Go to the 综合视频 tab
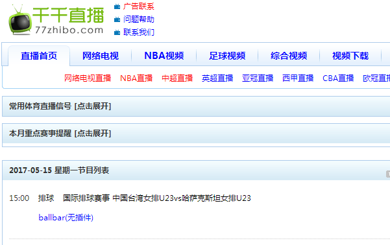The width and height of the screenshot is (390, 245). [x=289, y=56]
